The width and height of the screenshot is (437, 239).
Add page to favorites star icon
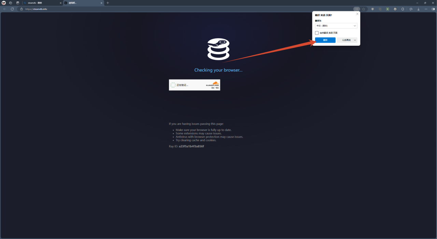pyautogui.click(x=364, y=9)
